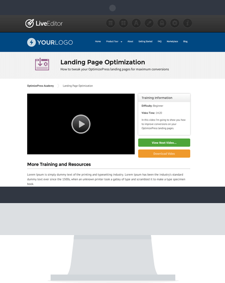Screen dimensions: 225x283
Task: Open the layout settings icon in LiveEditor
Action: coord(111,24)
